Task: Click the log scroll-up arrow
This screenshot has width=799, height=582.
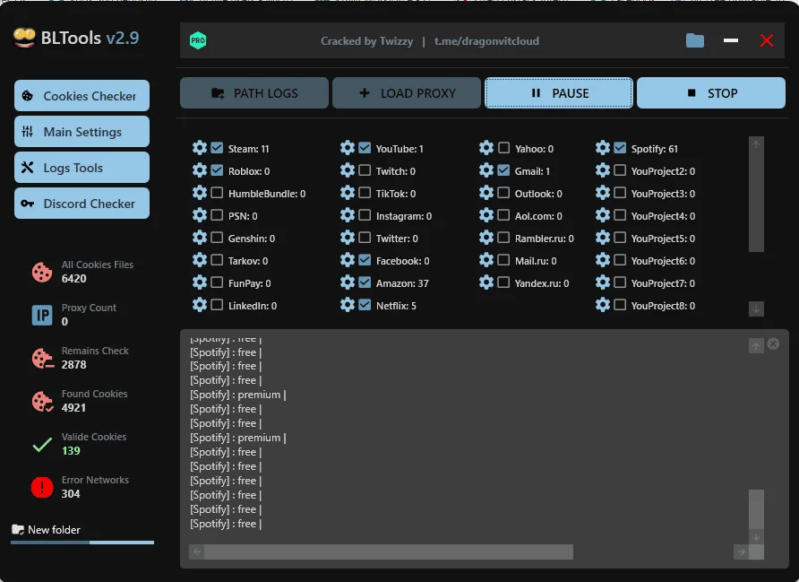Action: 756,345
